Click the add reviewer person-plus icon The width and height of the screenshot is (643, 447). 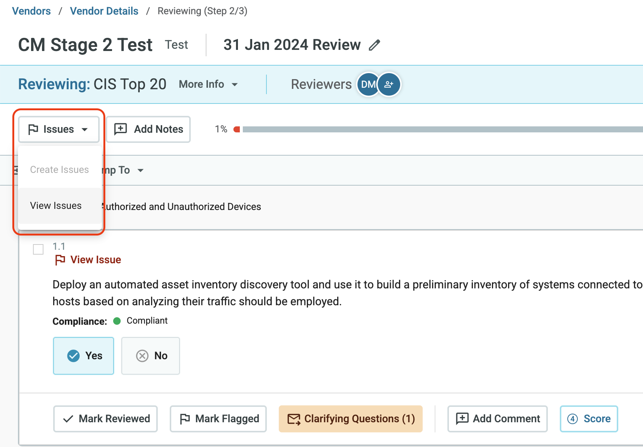pos(389,84)
